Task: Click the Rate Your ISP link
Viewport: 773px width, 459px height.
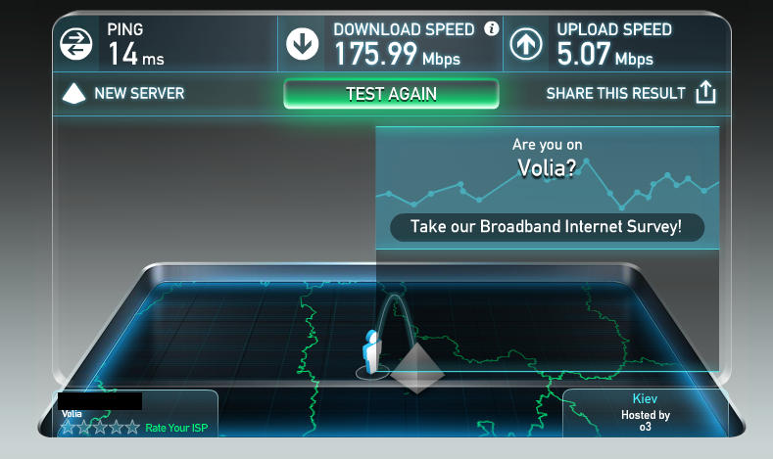Action: (x=176, y=428)
